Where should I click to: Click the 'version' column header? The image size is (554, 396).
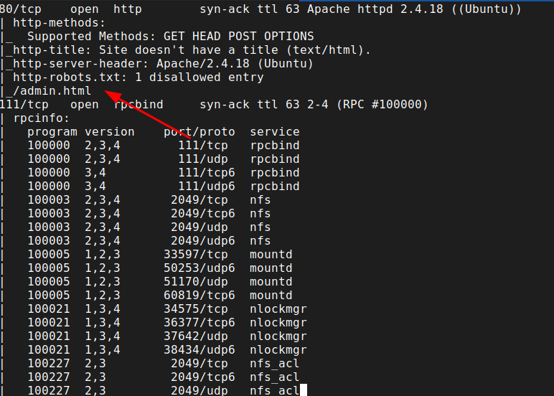[110, 132]
